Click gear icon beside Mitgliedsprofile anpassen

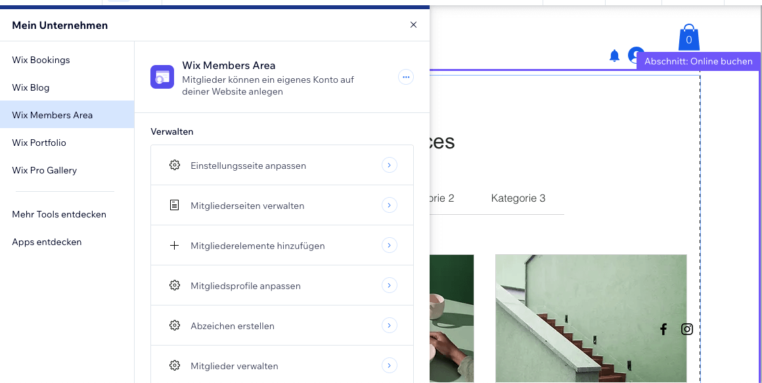(x=175, y=285)
